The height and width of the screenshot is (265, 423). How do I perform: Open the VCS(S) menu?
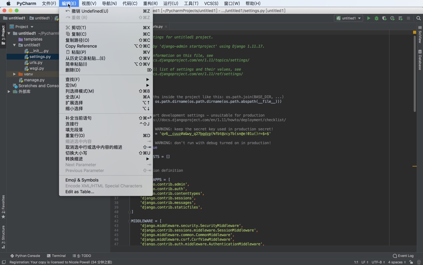pyautogui.click(x=211, y=3)
